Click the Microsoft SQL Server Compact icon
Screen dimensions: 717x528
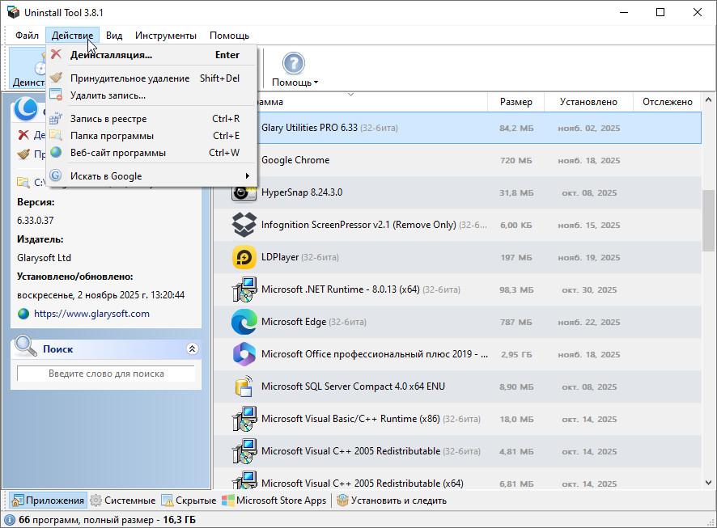click(x=244, y=386)
